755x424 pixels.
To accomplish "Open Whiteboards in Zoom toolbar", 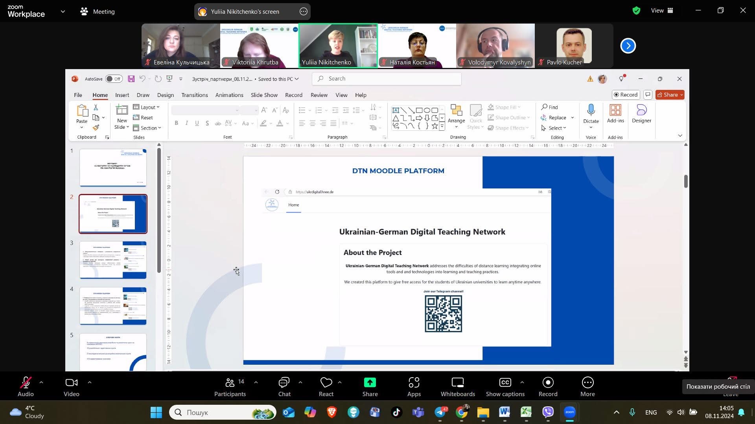I will pyautogui.click(x=458, y=382).
